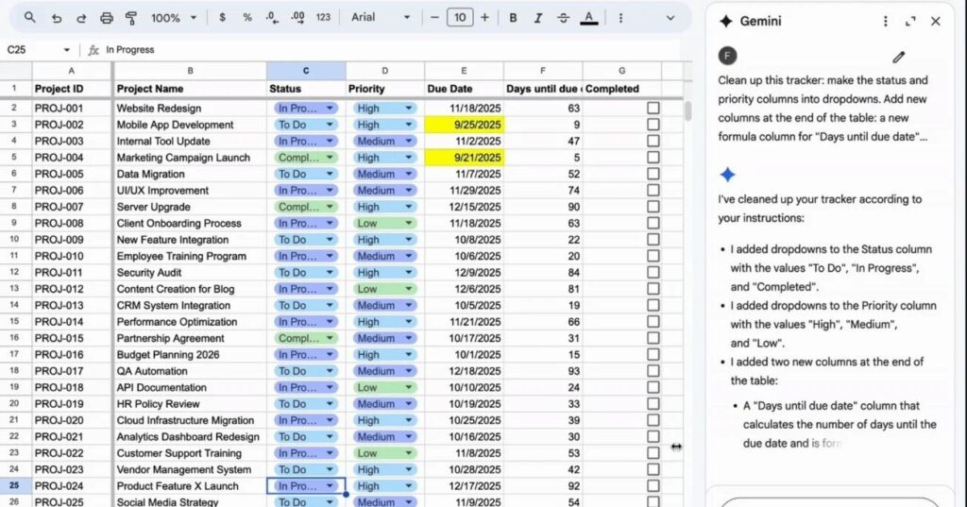967x507 pixels.
Task: Open the Arial font dropdown
Action: point(381,18)
